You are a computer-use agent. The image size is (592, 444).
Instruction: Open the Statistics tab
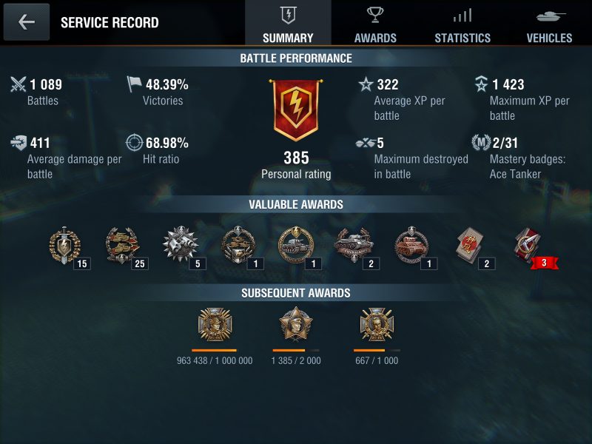click(462, 23)
